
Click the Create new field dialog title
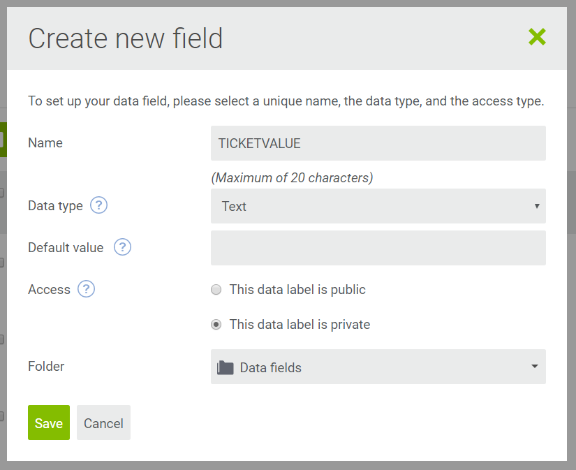(x=126, y=38)
